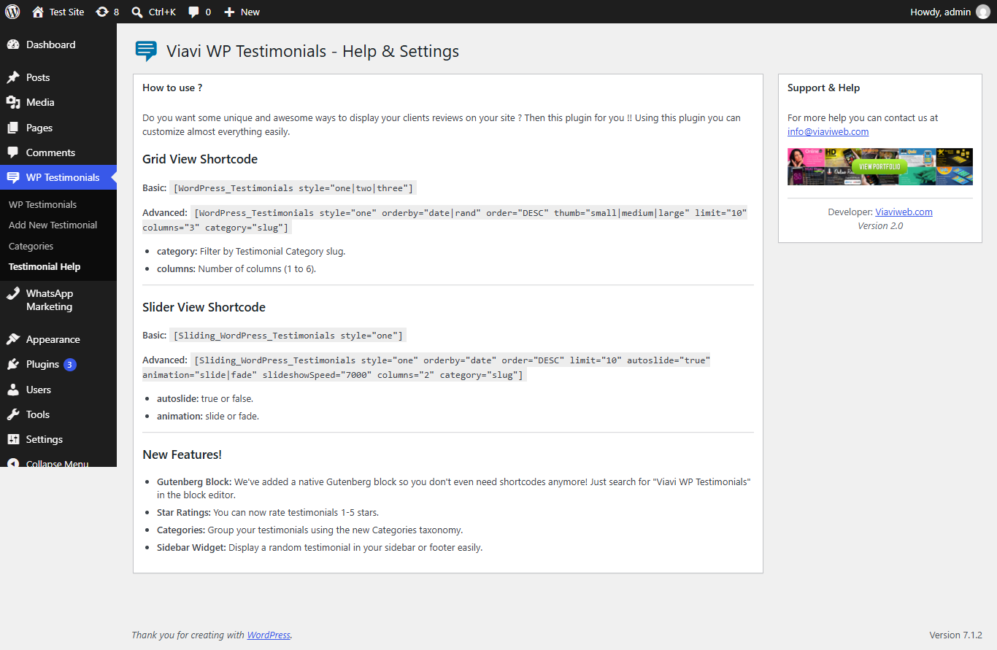Click the comments bubble icon in admin bar

click(x=194, y=12)
